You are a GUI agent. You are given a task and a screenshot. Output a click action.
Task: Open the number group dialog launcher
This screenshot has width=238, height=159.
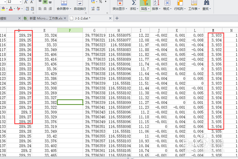(107, 13)
